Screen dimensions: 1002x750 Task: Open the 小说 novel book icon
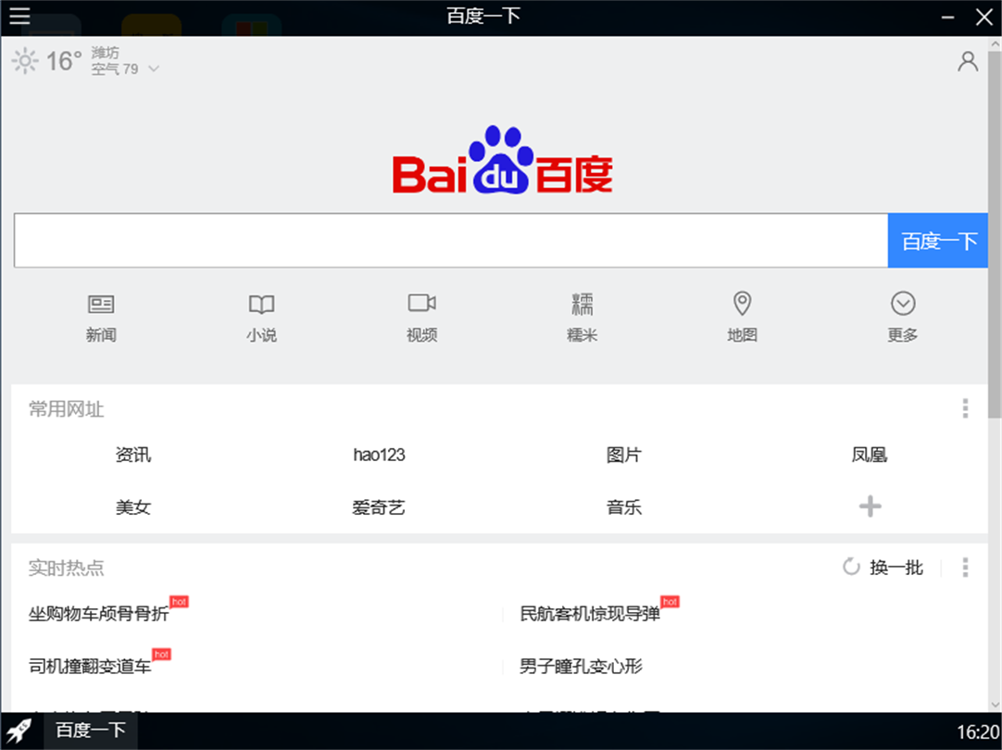261,304
